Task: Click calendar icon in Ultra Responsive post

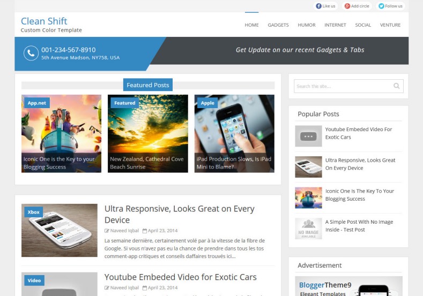Action: [x=145, y=231]
